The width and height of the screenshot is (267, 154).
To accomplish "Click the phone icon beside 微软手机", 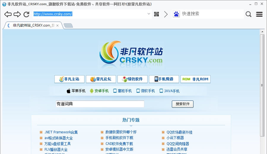I will point(138,91).
